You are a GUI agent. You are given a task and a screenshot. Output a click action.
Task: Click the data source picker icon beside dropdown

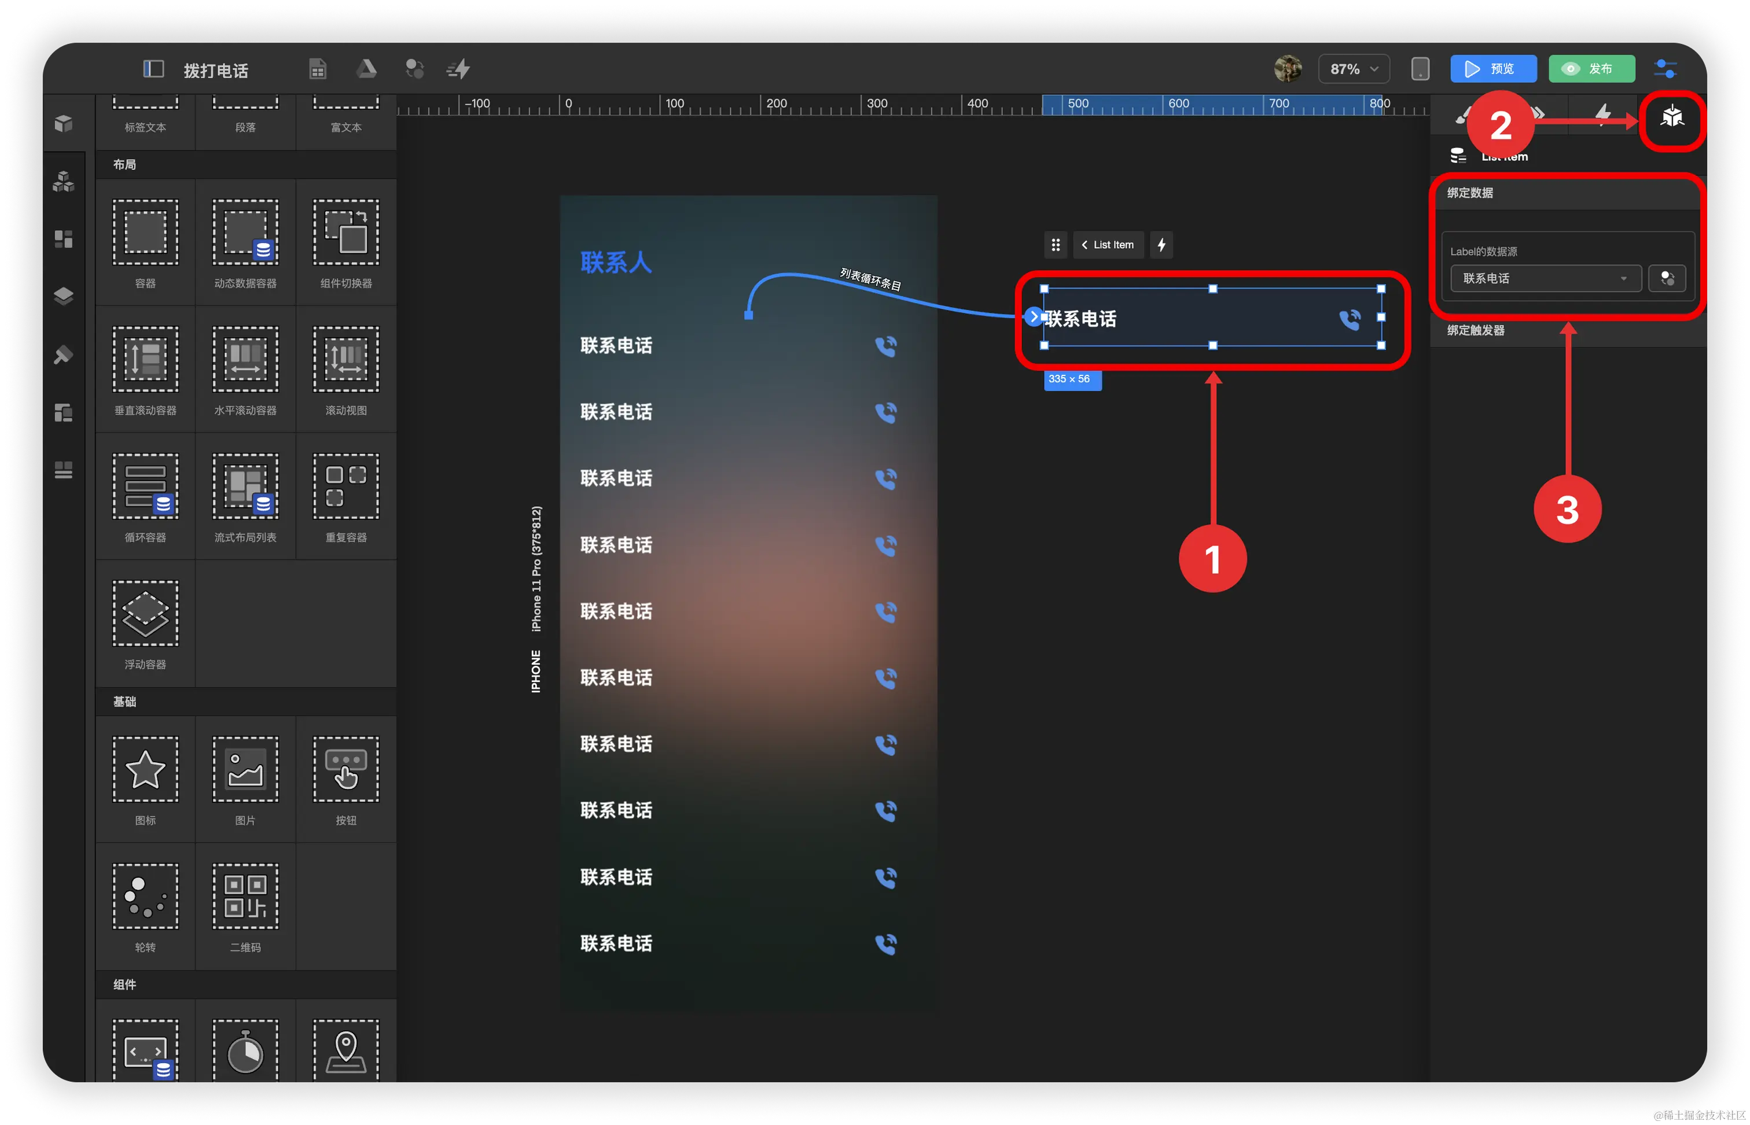point(1667,278)
